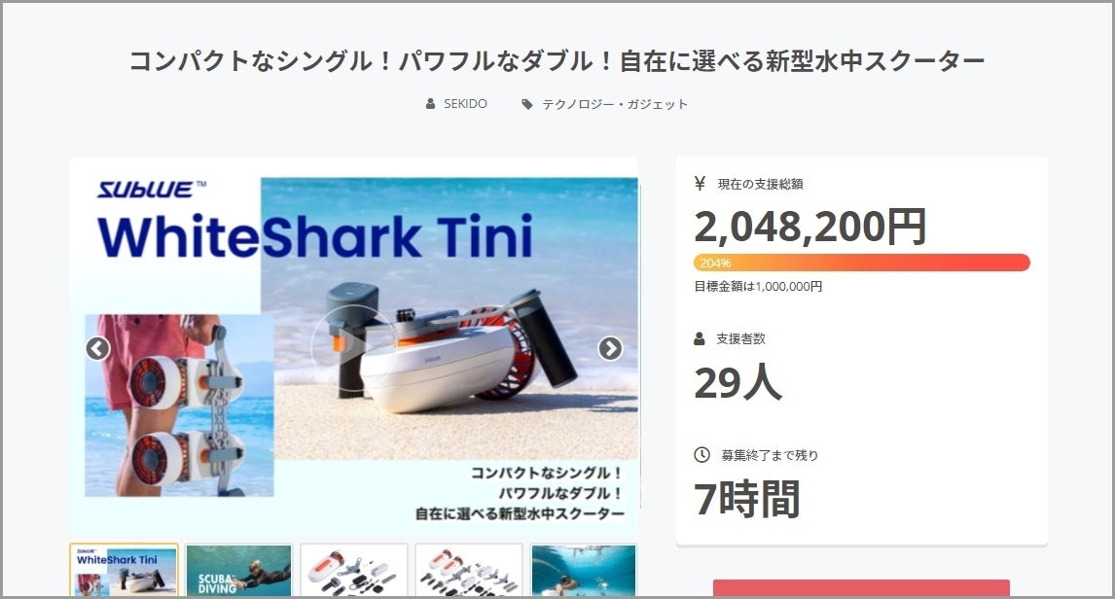Open the テクノロジー・ガジェット category link

(615, 104)
